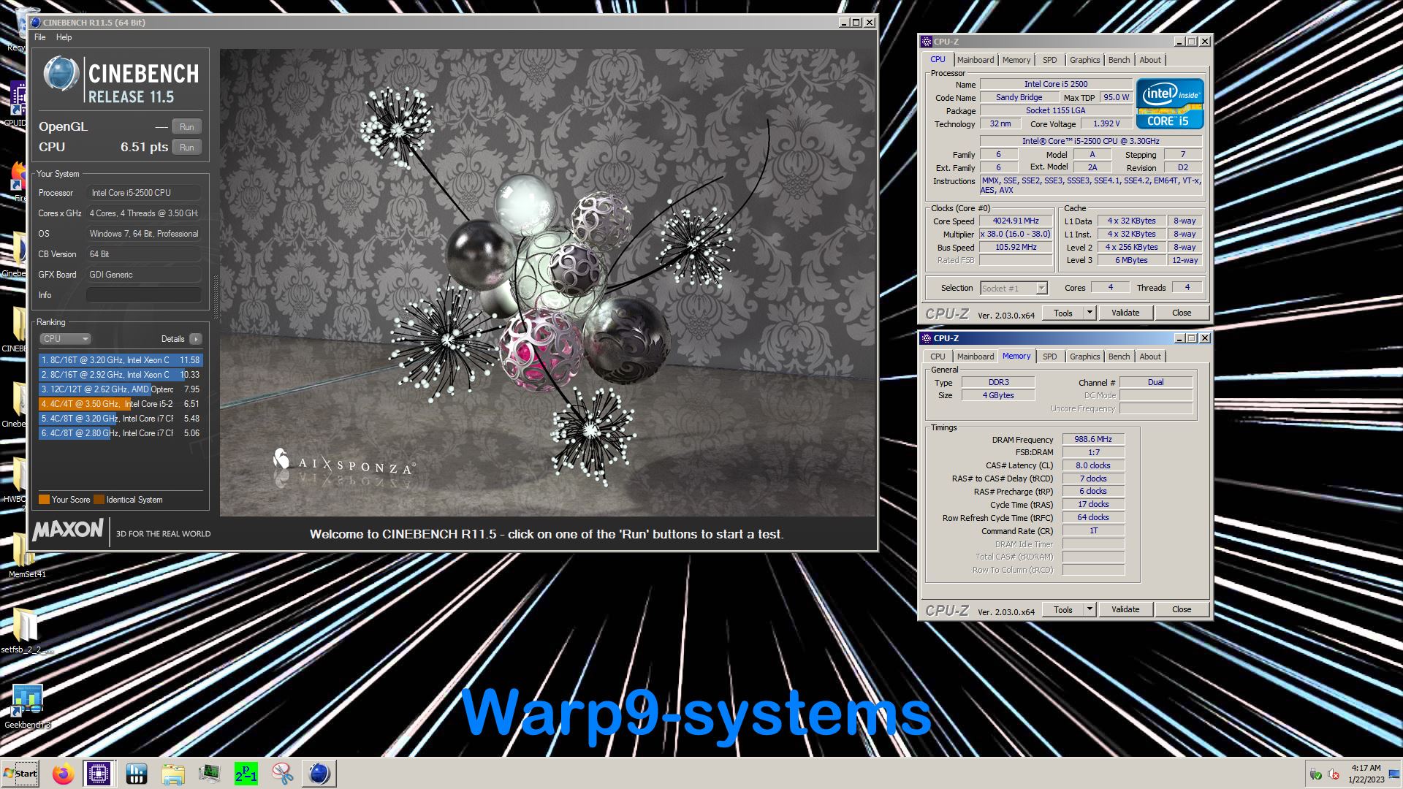This screenshot has height=789, width=1403.
Task: Switch to SPD tab in top CPU-Z
Action: pos(1050,60)
